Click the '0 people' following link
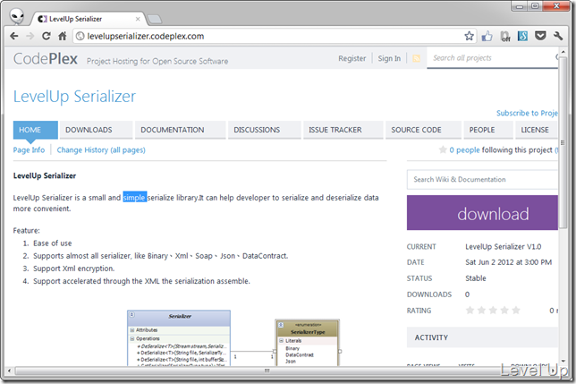This screenshot has height=384, width=576. [x=464, y=149]
